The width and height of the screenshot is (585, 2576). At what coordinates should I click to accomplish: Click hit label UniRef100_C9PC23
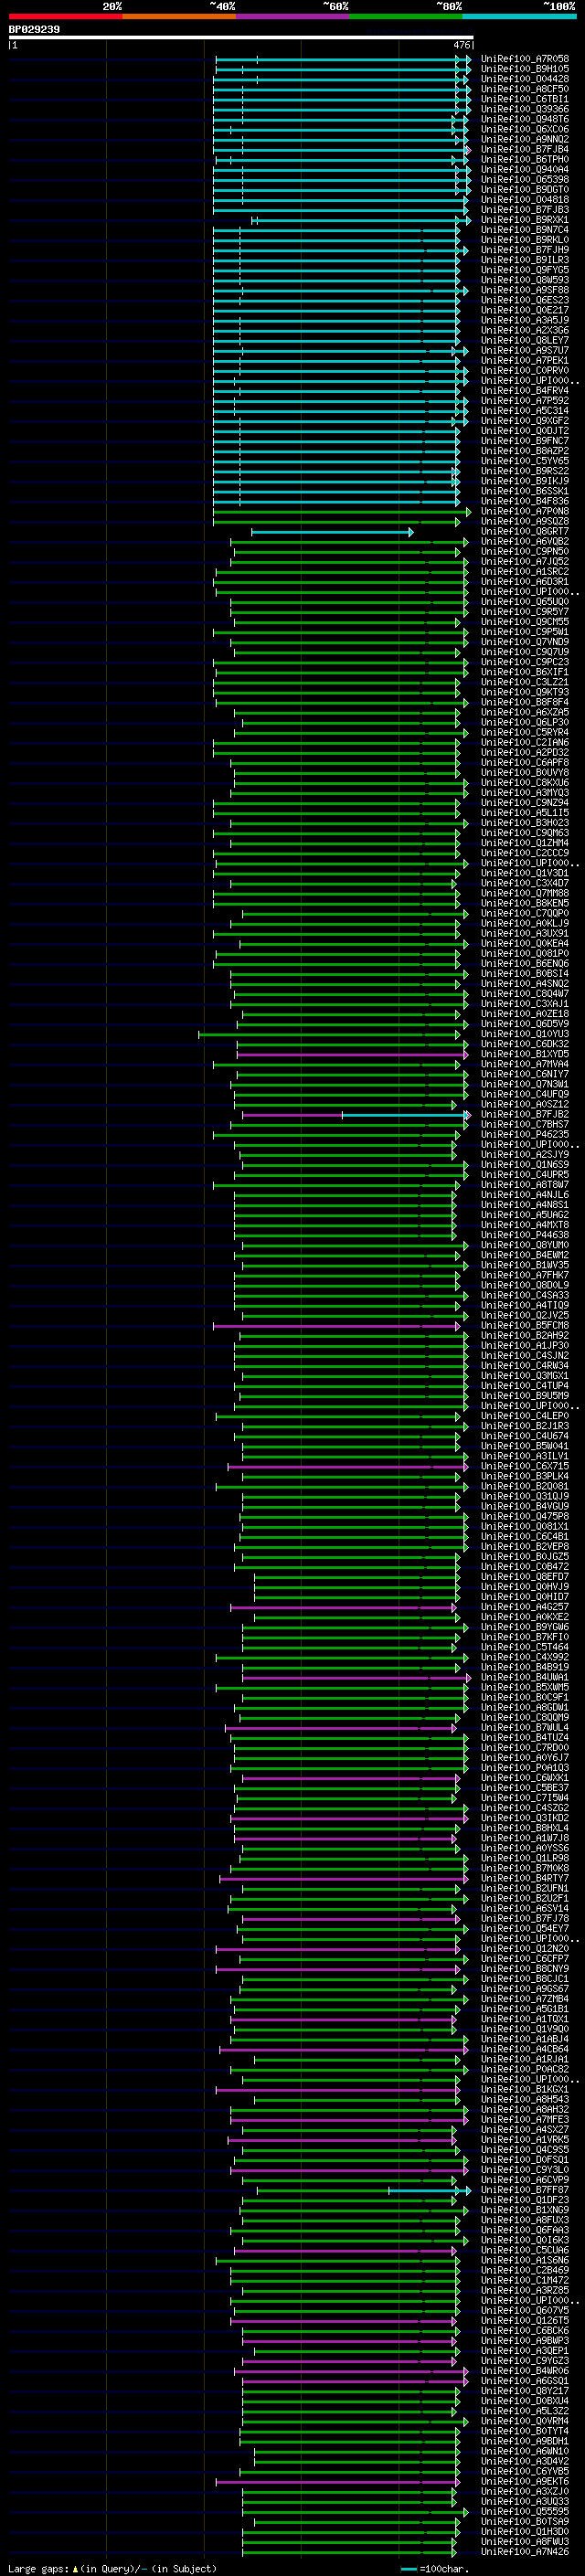click(x=525, y=662)
